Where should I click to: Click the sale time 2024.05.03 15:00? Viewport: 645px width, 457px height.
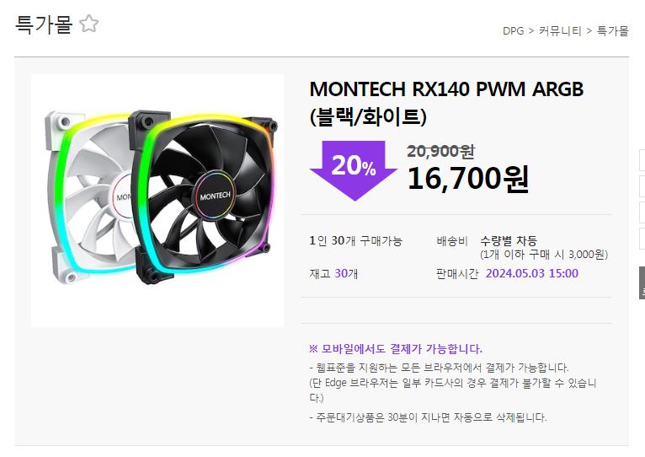coord(532,273)
